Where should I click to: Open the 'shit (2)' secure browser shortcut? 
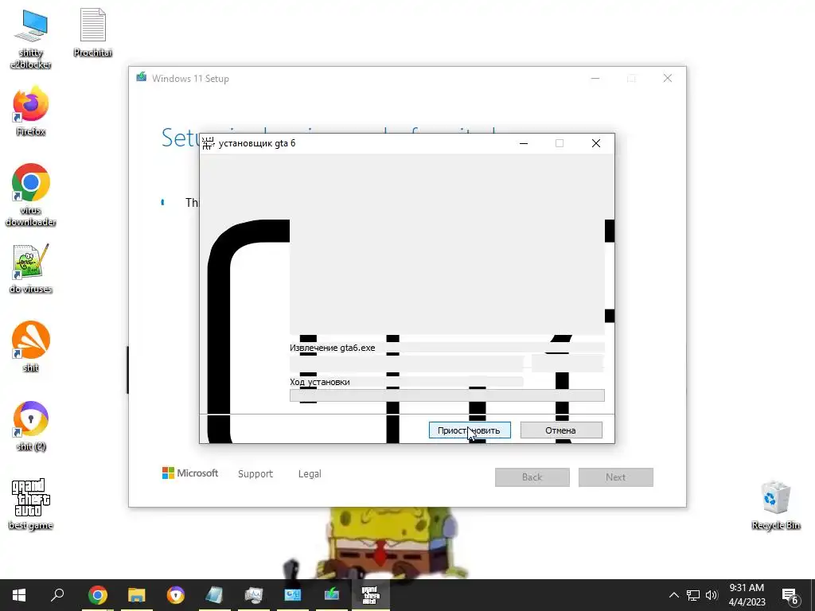click(x=31, y=426)
